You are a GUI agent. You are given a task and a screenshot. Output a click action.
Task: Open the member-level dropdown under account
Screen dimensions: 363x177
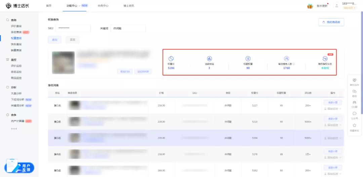pyautogui.click(x=349, y=8)
